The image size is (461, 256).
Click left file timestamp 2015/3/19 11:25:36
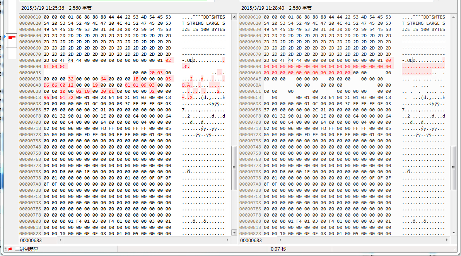pos(43,8)
